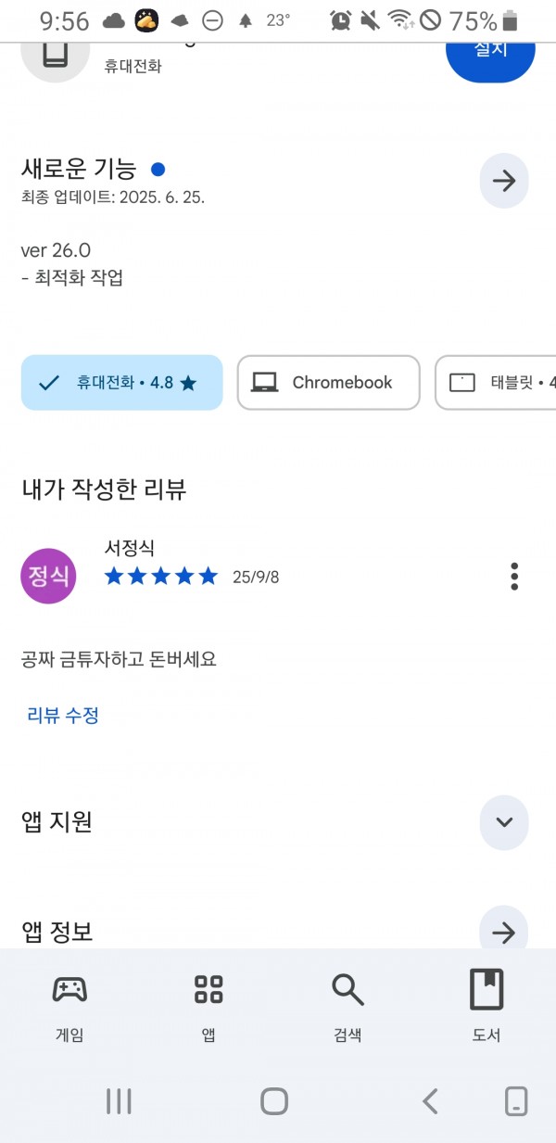
Task: Open the Books bookmark icon tab
Action: 486,989
